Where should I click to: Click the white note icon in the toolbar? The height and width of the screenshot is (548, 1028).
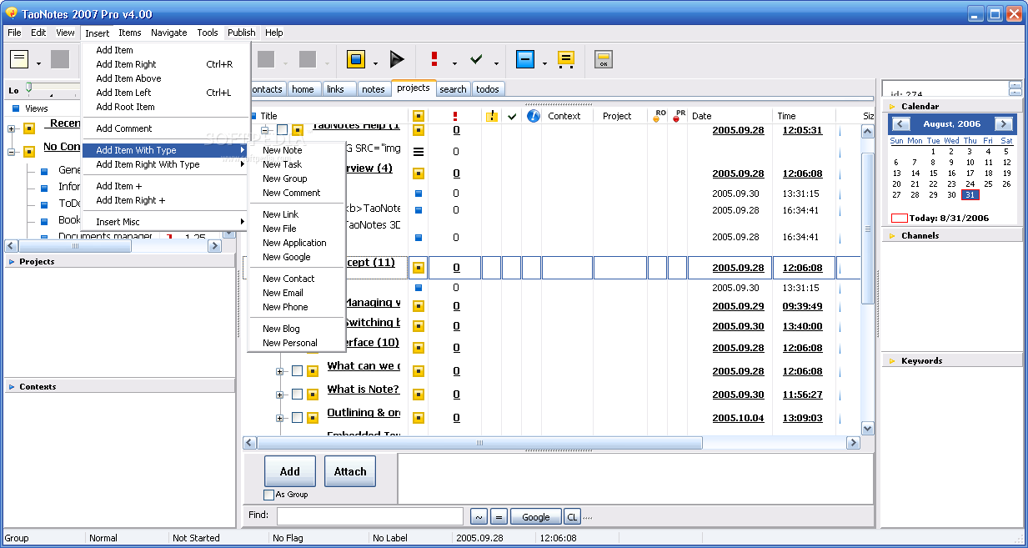coord(19,59)
